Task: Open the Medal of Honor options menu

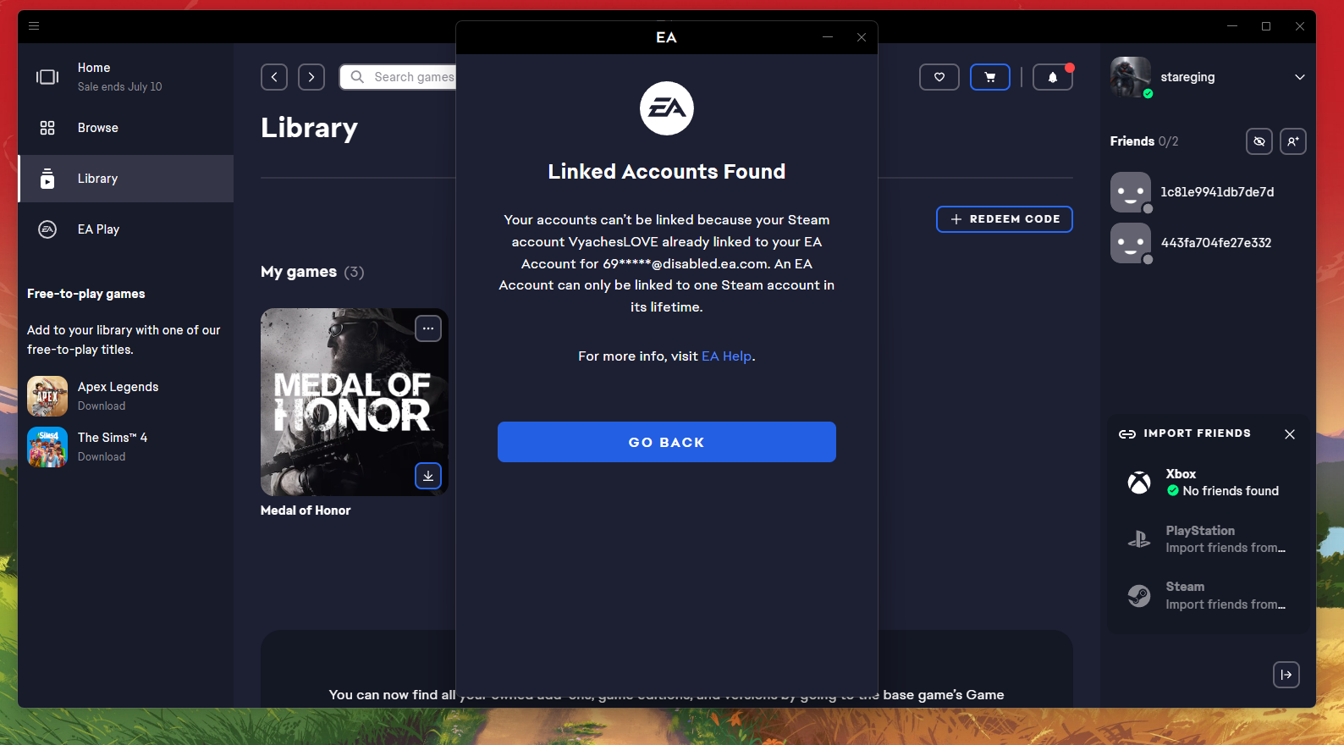Action: (x=428, y=328)
